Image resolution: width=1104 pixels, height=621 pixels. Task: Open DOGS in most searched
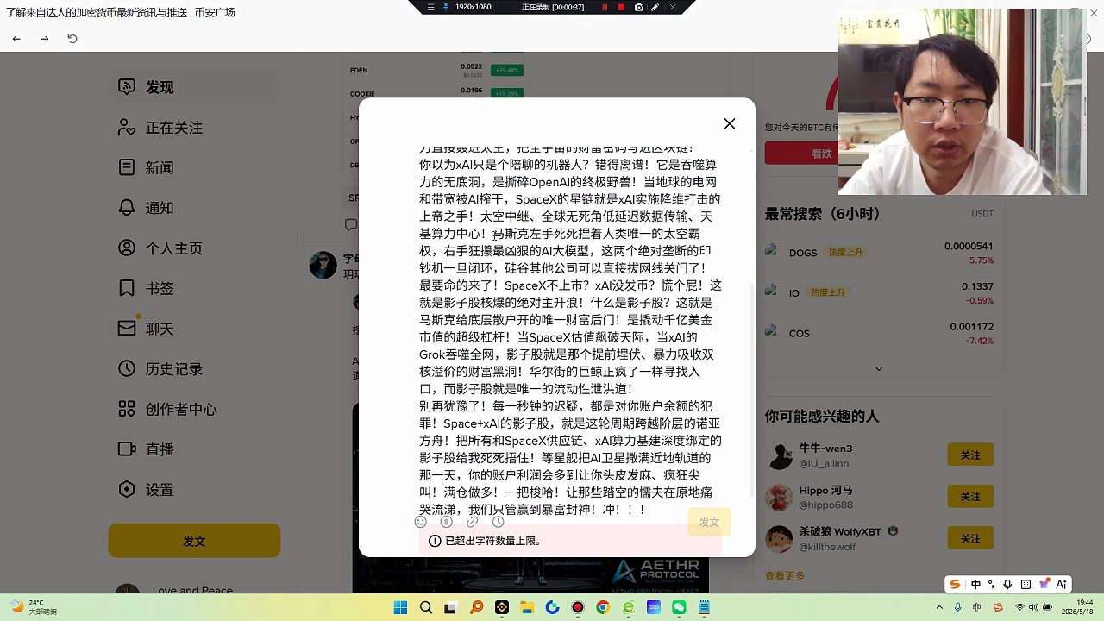(879, 253)
